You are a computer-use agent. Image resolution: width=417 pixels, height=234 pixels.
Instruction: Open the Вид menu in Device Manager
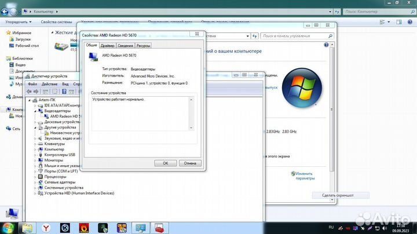[65, 84]
